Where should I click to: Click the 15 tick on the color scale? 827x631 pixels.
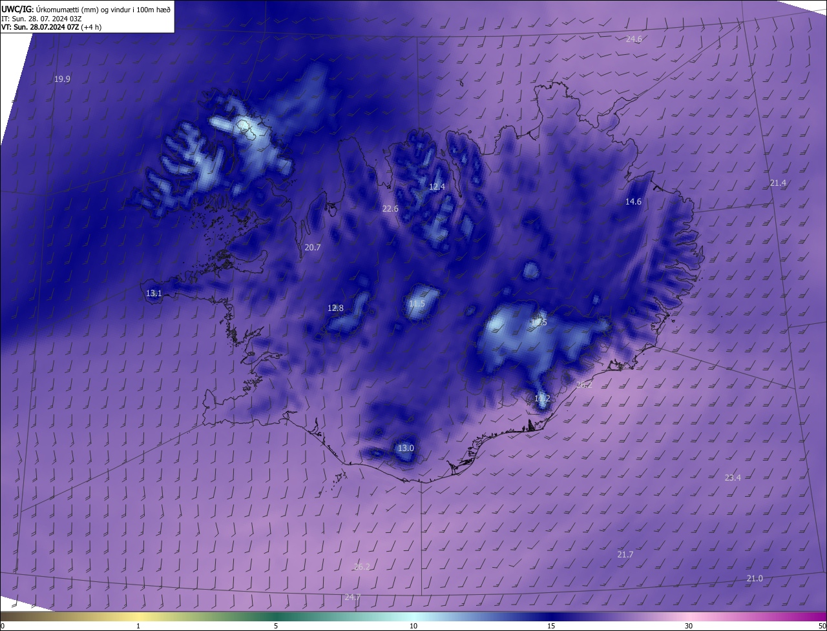point(551,626)
